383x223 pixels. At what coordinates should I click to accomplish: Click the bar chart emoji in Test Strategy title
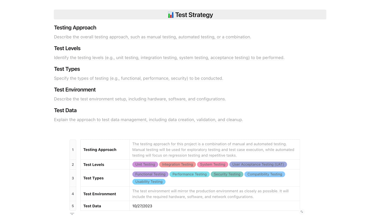(x=171, y=15)
